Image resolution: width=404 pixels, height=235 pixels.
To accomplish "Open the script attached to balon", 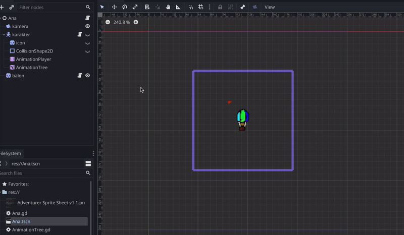I will click(x=80, y=76).
